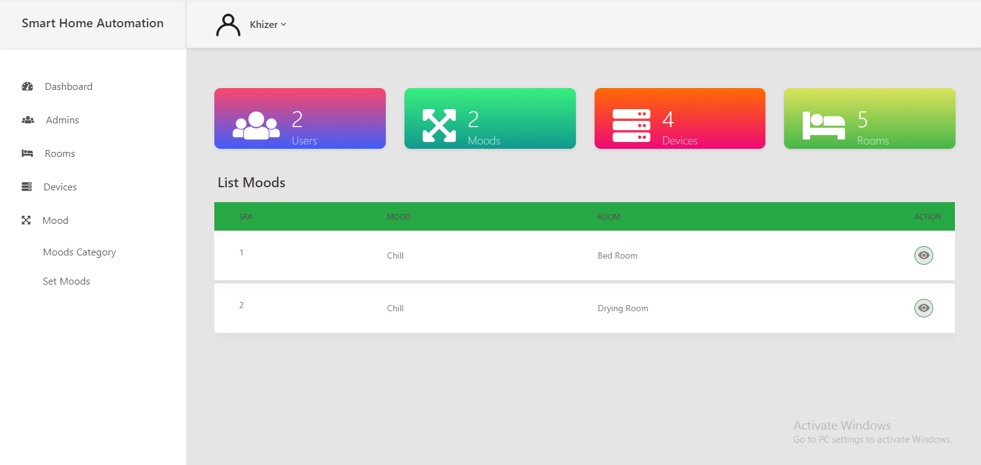Screen dimensions: 981x465
Task: Open the Khizer user dropdown
Action: pyautogui.click(x=268, y=25)
